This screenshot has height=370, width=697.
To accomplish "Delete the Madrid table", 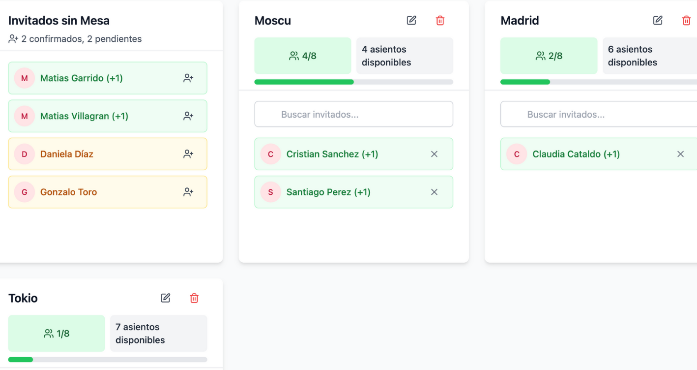I will (686, 20).
